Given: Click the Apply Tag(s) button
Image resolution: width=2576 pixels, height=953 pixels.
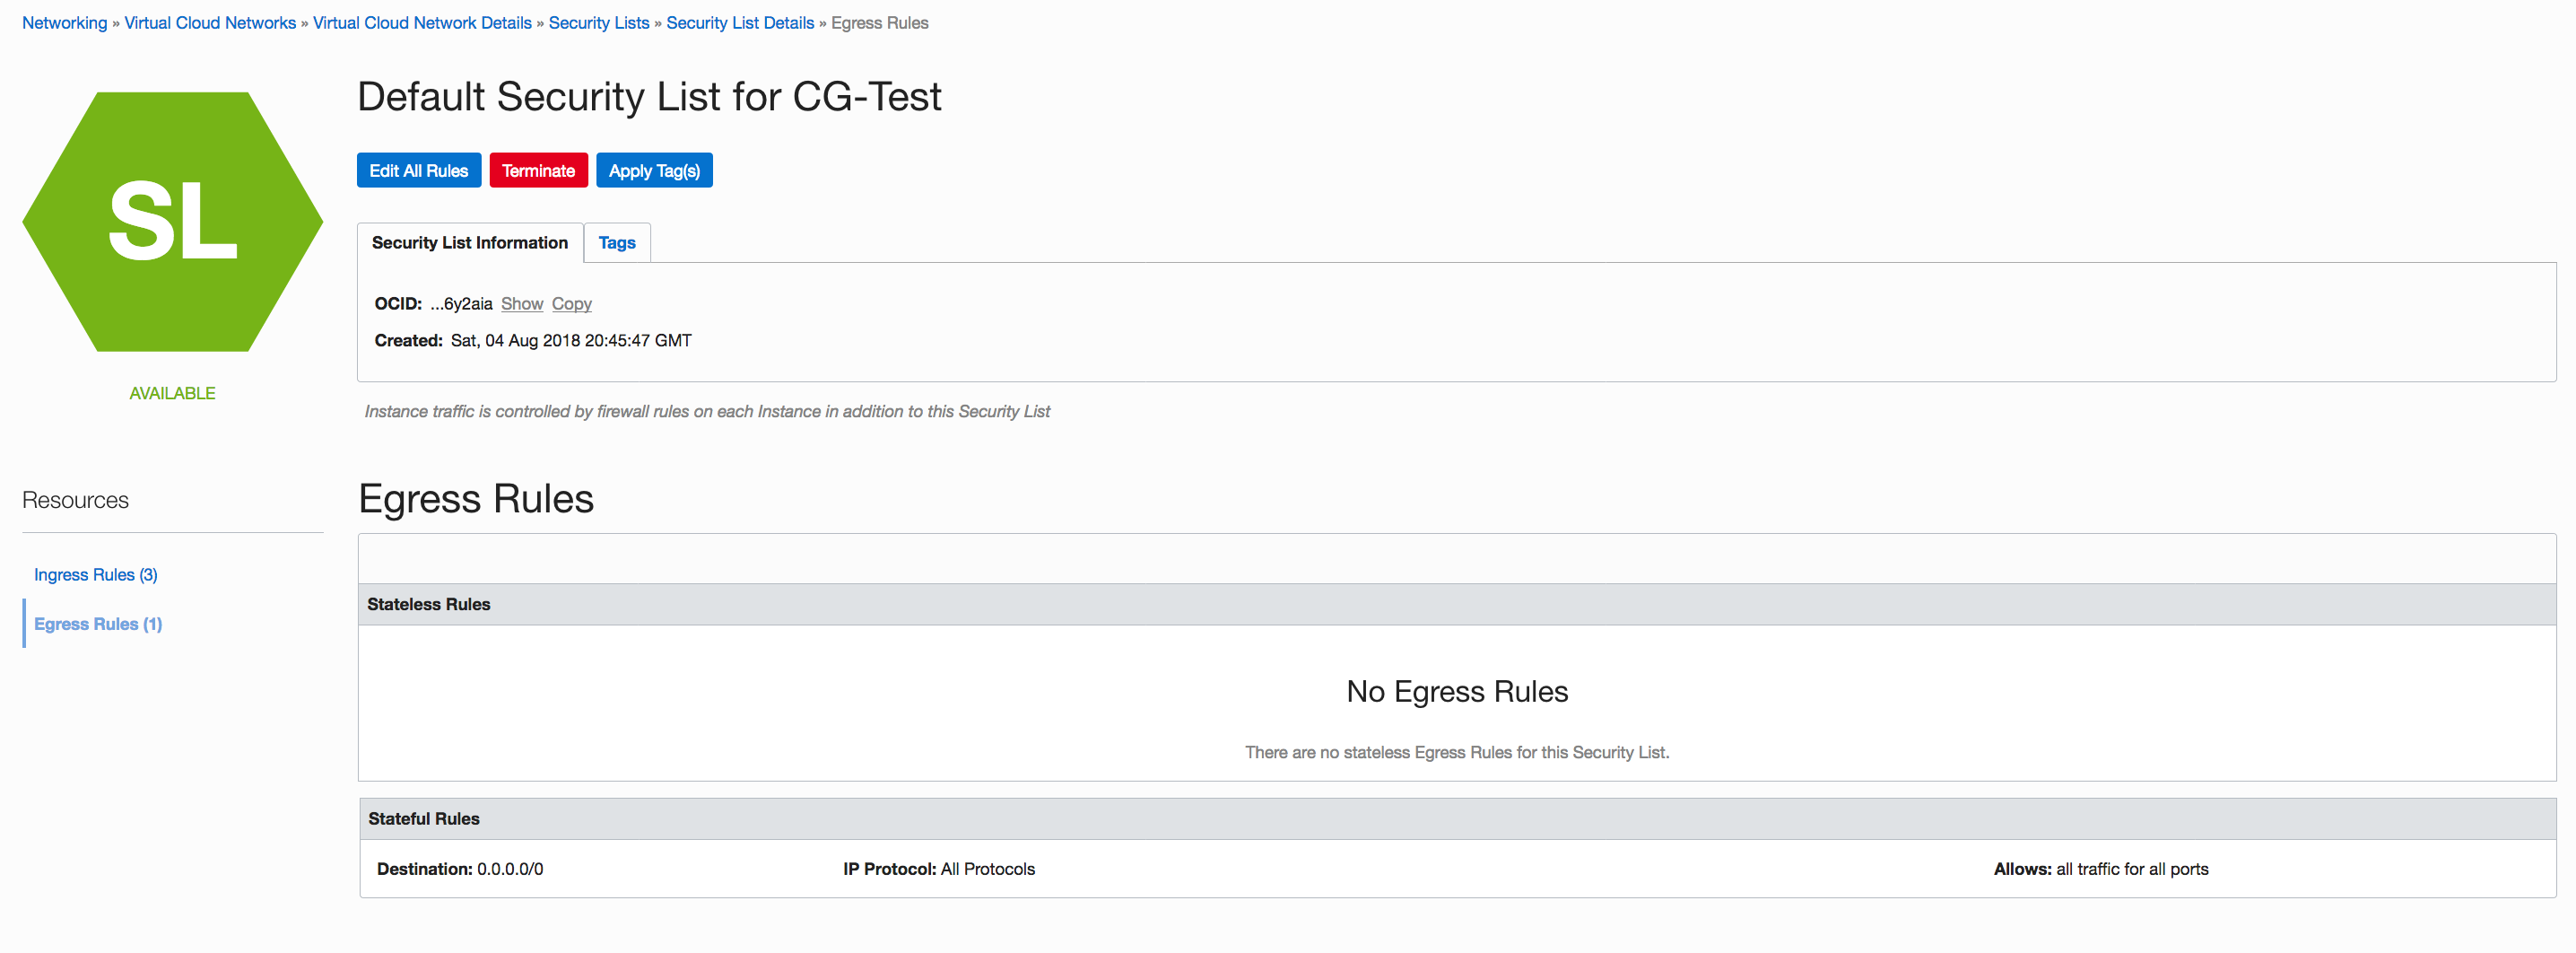Looking at the screenshot, I should pos(654,171).
